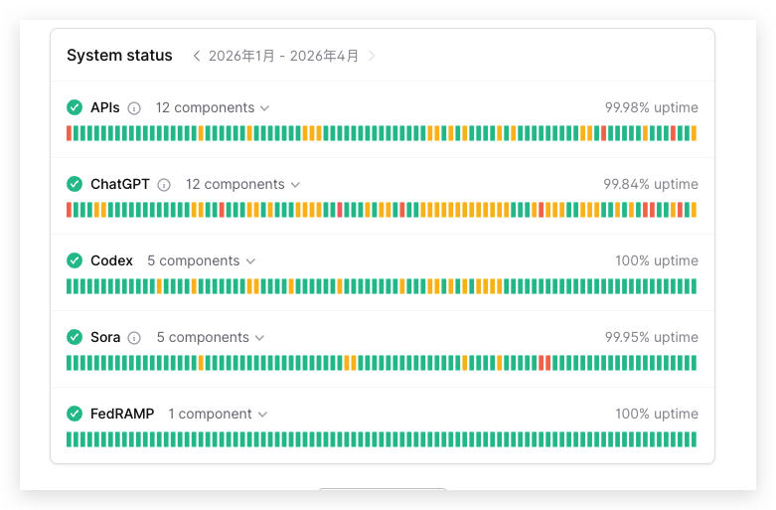Image resolution: width=776 pixels, height=510 pixels.
Task: Click the green check icon for FedRAMP
Action: click(75, 414)
